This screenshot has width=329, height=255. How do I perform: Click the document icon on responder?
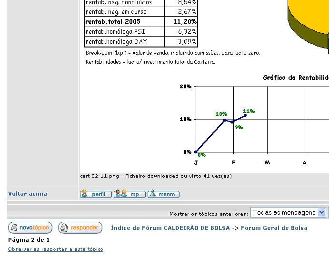pyautogui.click(x=64, y=227)
